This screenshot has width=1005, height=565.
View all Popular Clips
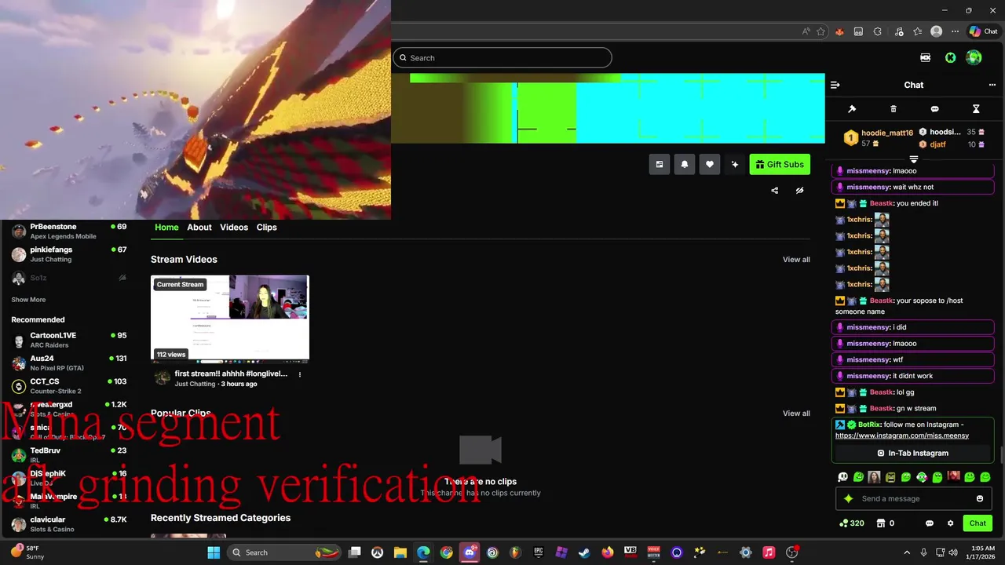[x=796, y=414]
